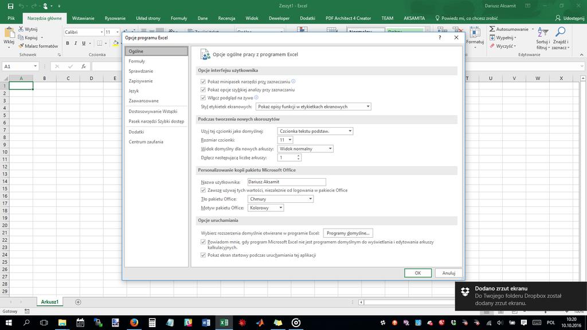This screenshot has height=330, width=587.
Task: Toggle underline formatting button
Action: (x=84, y=44)
